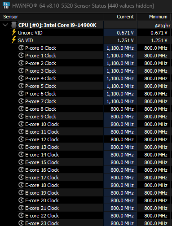Click P-core 4 current value 1,100.0 MHz
Screen dimensions: 172x226
coord(120,78)
